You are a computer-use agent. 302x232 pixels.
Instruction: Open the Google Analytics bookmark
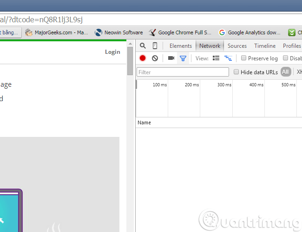(x=249, y=32)
